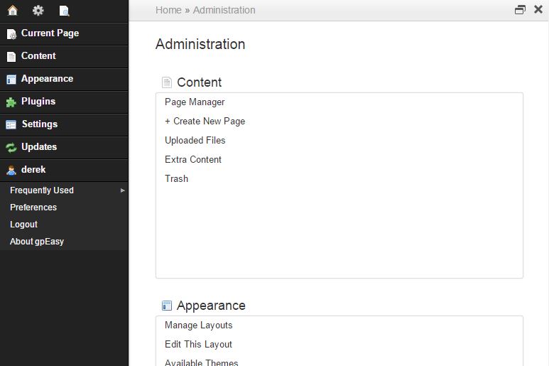Open Page Manager
This screenshot has width=549, height=366.
pos(195,102)
